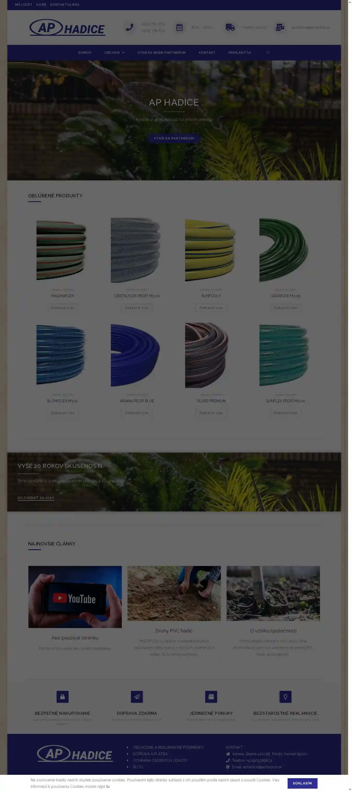Open the YouTube article thumbnail
This screenshot has height=792, width=352.
[x=75, y=596]
